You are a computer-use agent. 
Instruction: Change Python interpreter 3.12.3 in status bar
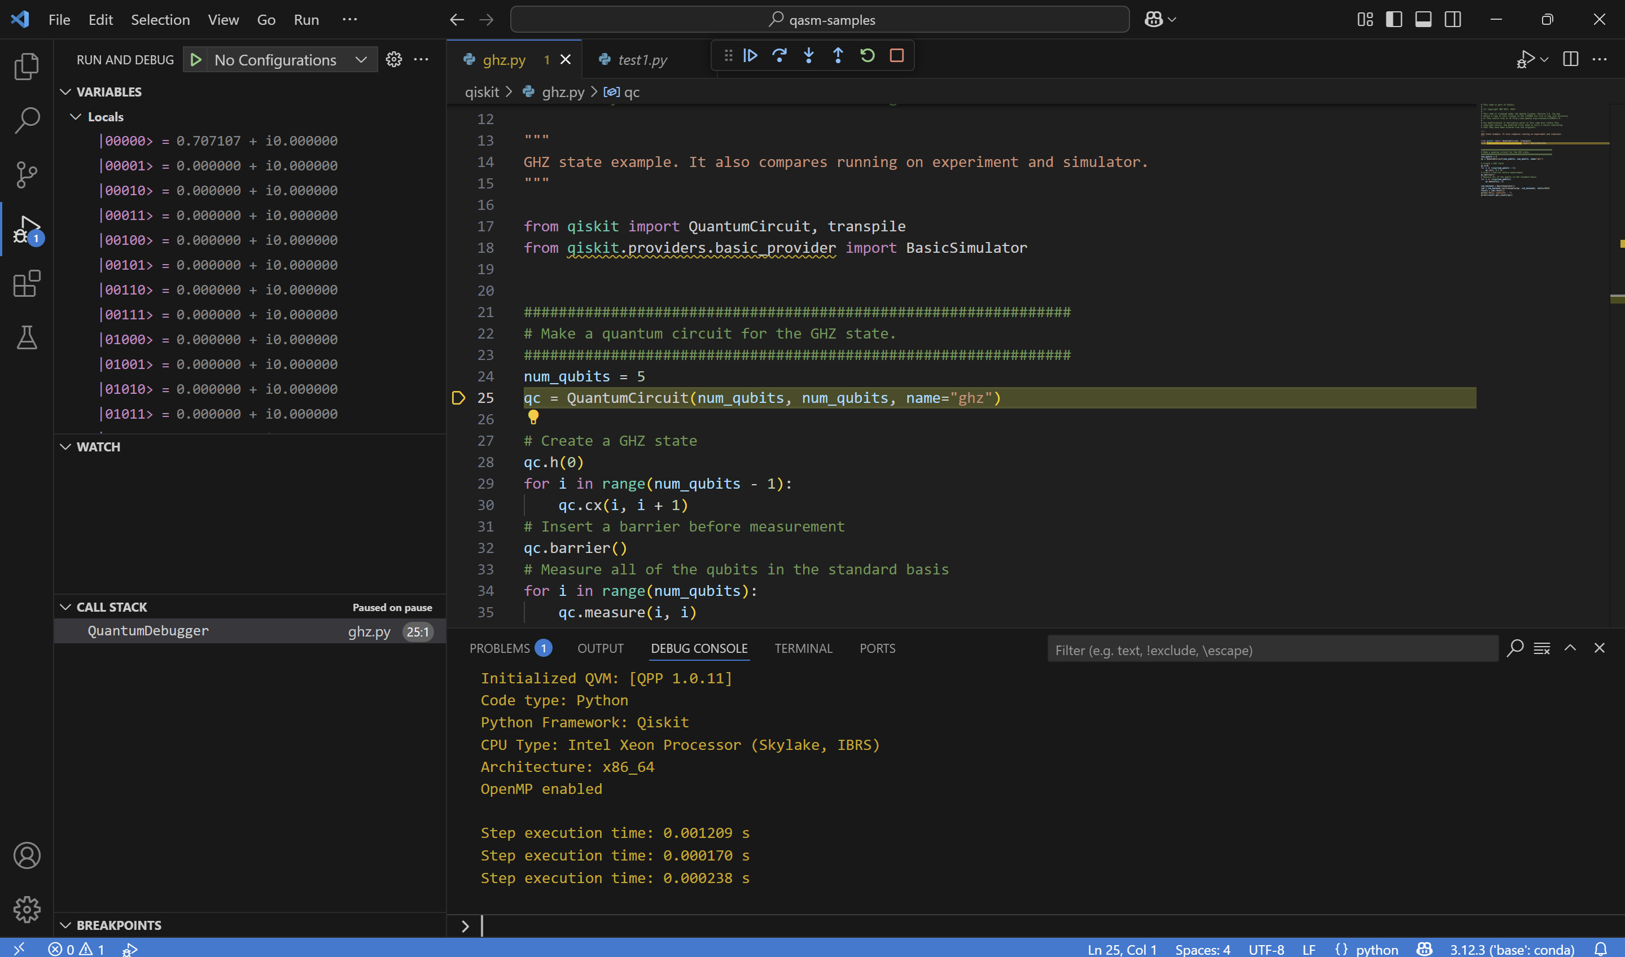[x=1512, y=949]
